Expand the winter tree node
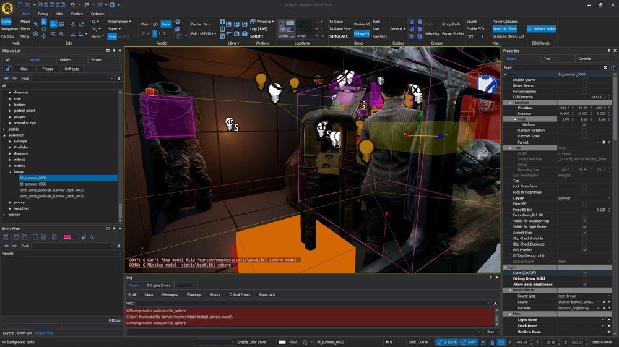The image size is (619, 347). coord(4,215)
